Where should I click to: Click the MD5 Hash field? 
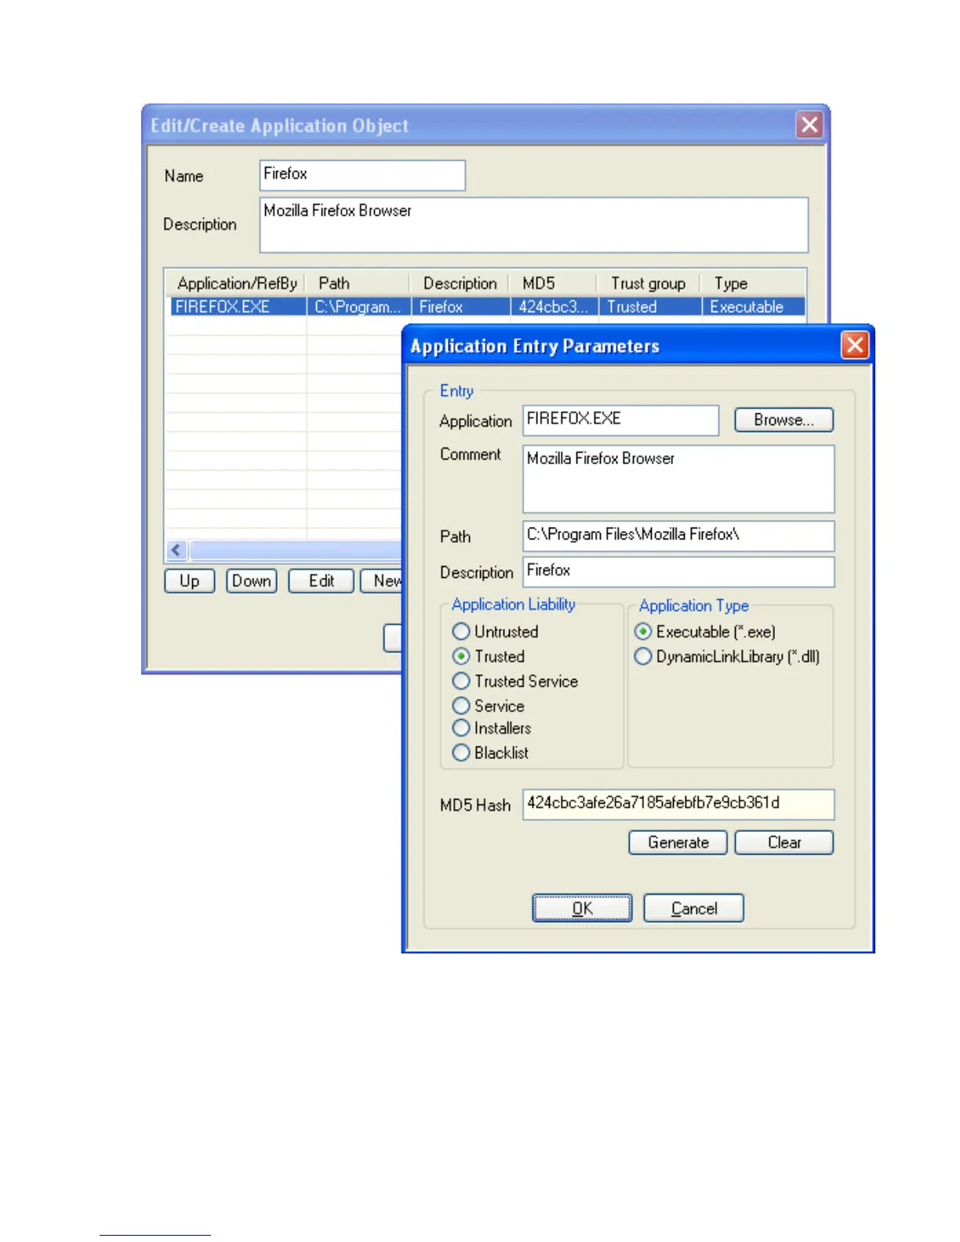pos(678,804)
